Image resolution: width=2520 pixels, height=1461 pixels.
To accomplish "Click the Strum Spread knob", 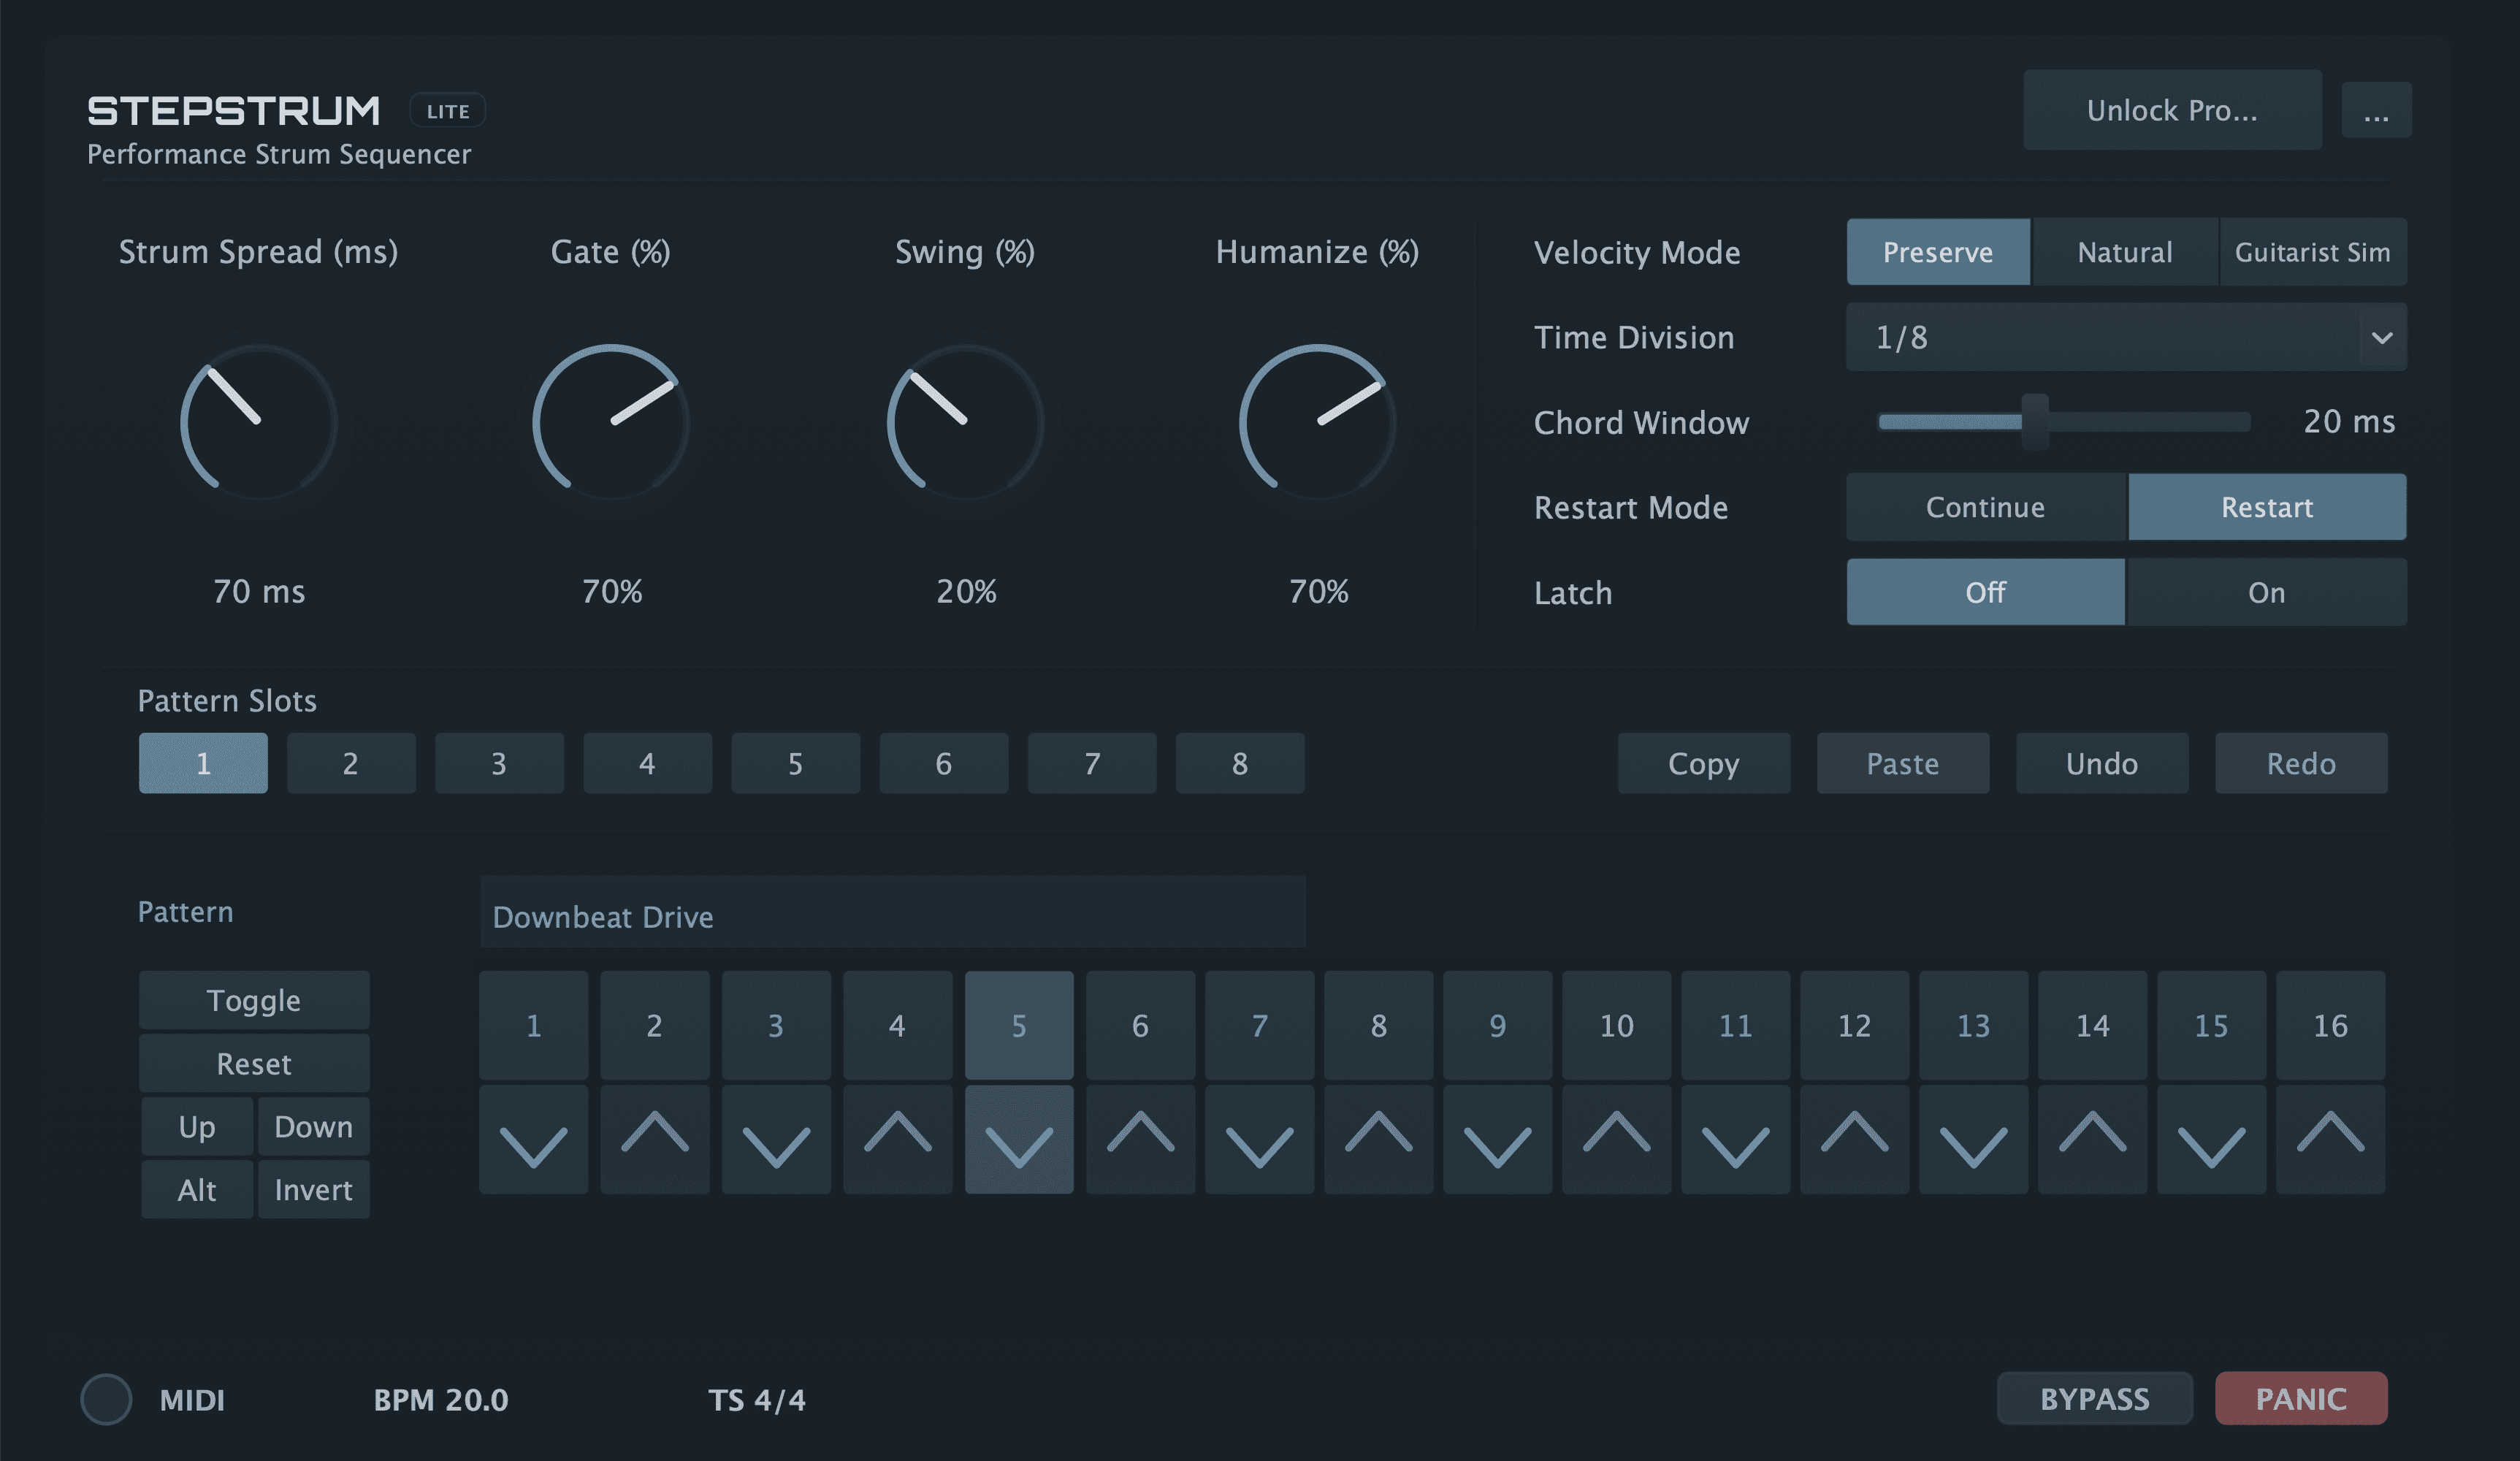I will click(259, 421).
